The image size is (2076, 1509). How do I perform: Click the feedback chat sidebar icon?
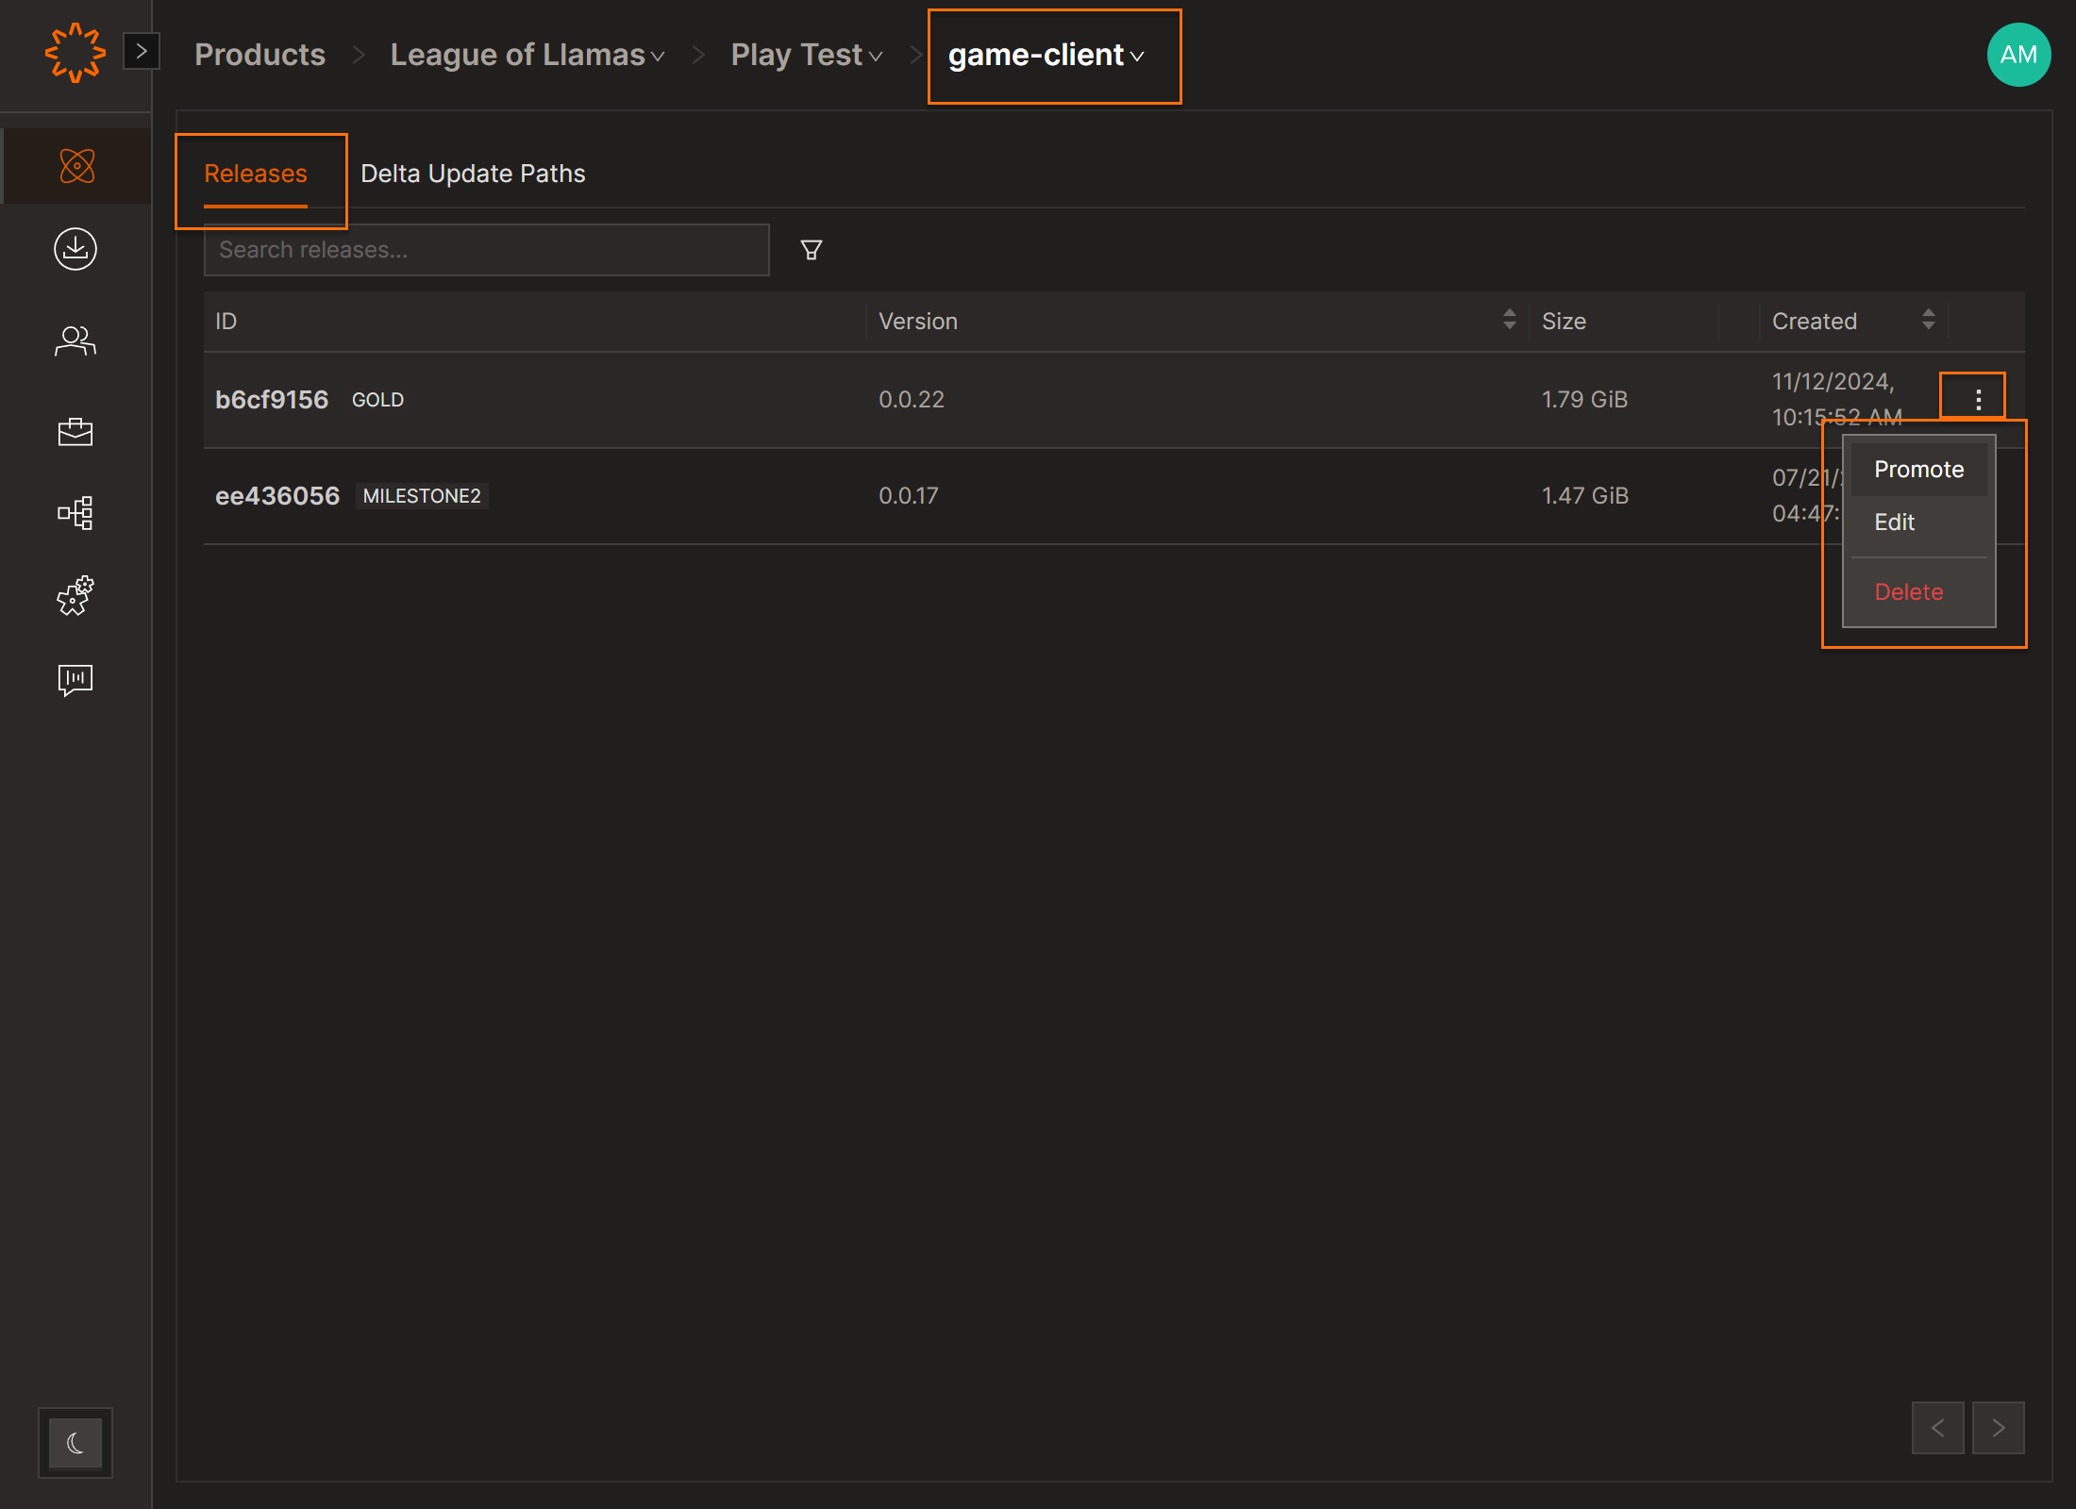pos(75,679)
